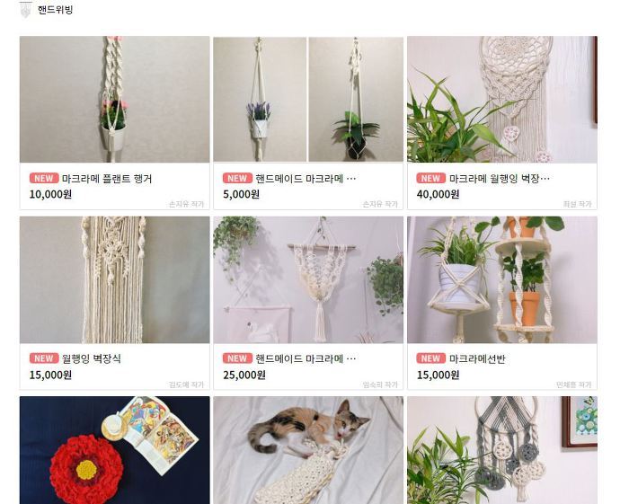Image resolution: width=629 pixels, height=504 pixels.
Task: Click NEW badge on 마크라메 플랜트 행거
Action: tap(44, 178)
